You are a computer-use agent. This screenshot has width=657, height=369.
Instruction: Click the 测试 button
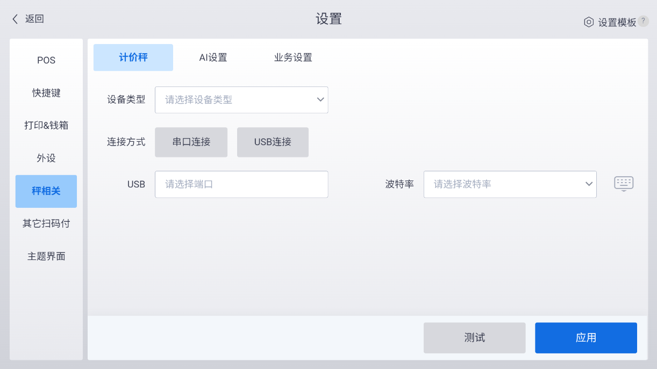point(474,338)
